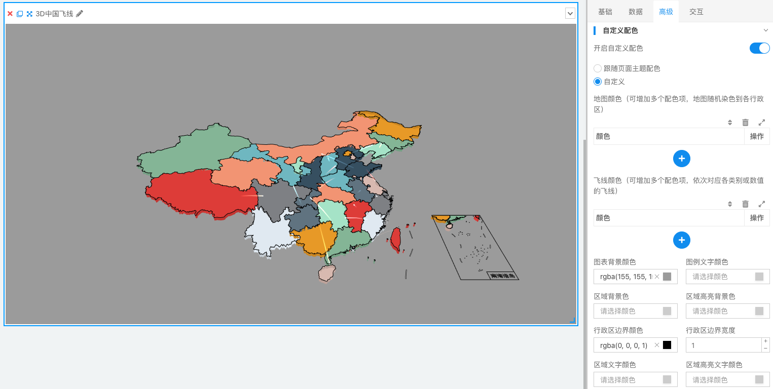Open the 图表背景颜色 gray swatch
Viewport: 773px width, 389px height.
click(667, 277)
